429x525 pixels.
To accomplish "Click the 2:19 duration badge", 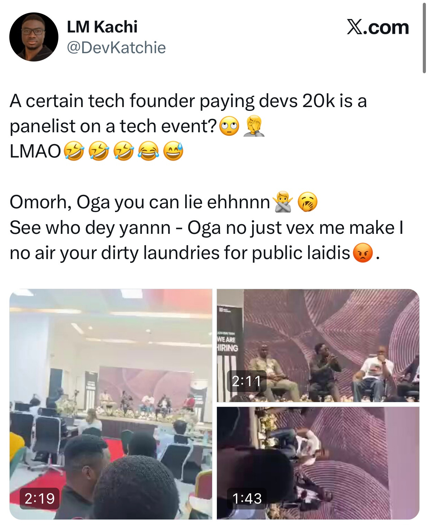I will [x=39, y=498].
